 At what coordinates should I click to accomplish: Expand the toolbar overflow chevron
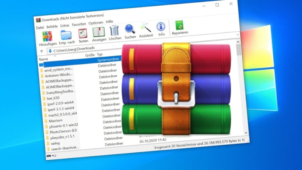pyautogui.click(x=238, y=34)
